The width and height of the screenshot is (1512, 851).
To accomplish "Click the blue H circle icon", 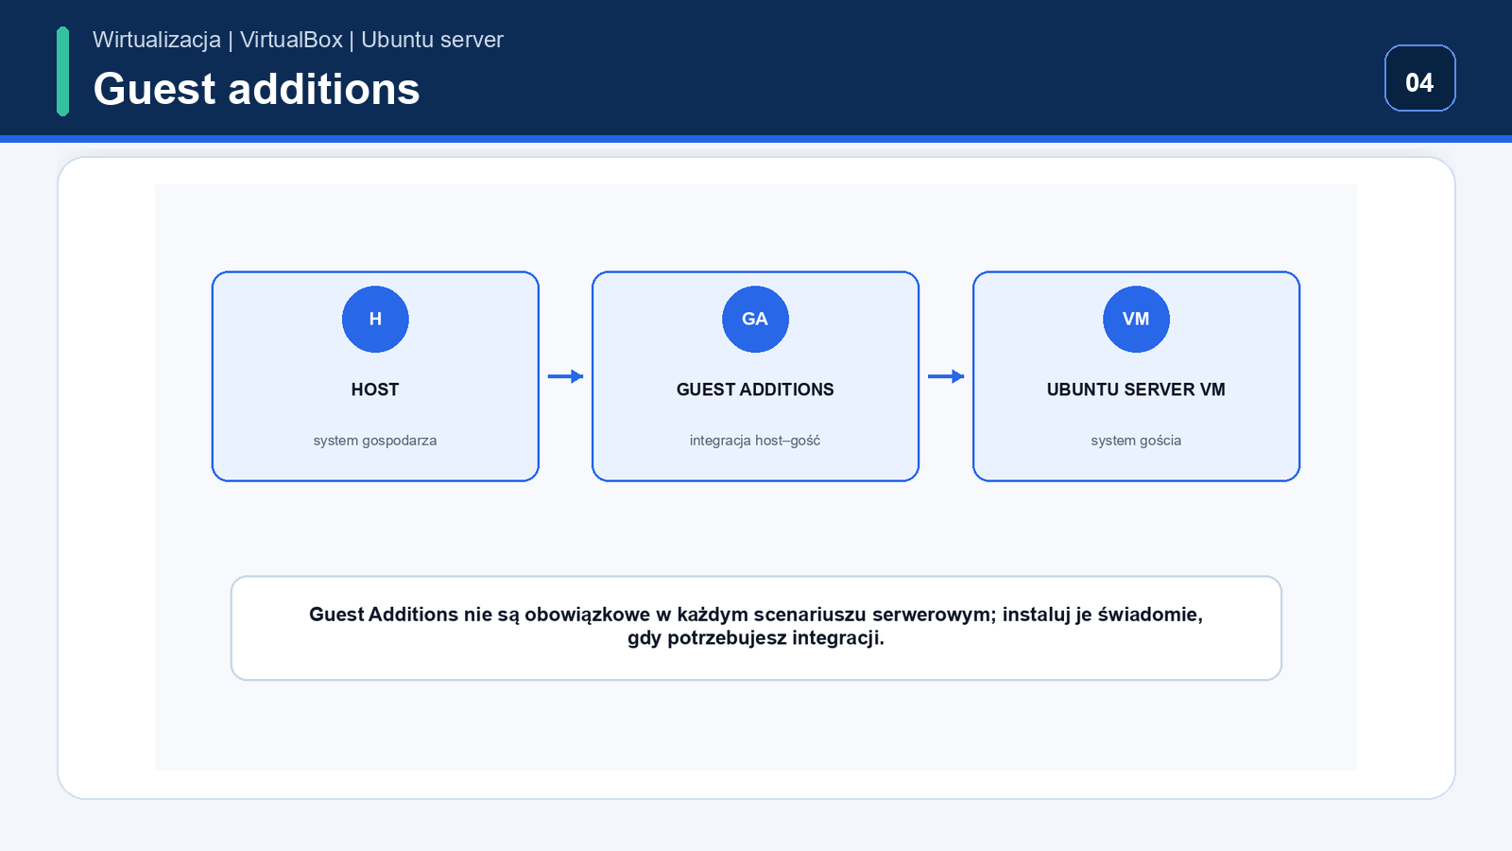I will [x=375, y=320].
